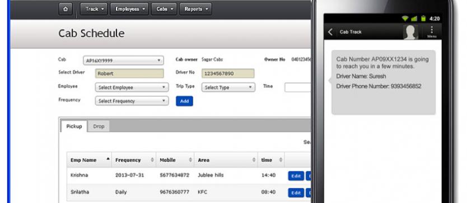Viewport: 467px width, 203px height.
Task: Expand the Select Frequency dropdown
Action: (132, 101)
